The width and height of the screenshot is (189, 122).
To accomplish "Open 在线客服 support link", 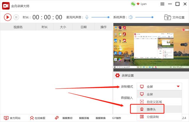I will click(40, 118).
